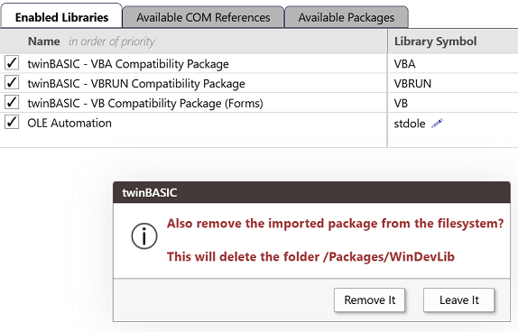This screenshot has width=518, height=332.
Task: Disable the VB Compatibility Package (Forms) checkbox
Action: (x=12, y=103)
